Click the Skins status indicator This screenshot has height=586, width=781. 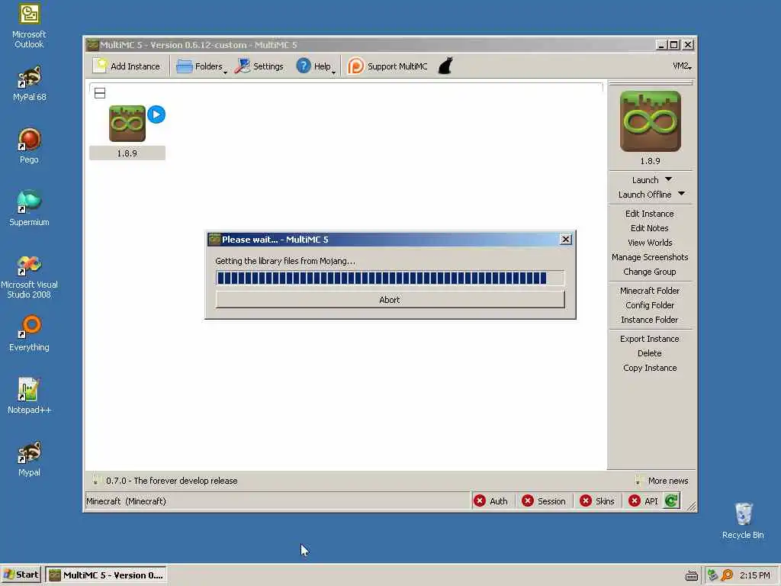coord(596,501)
